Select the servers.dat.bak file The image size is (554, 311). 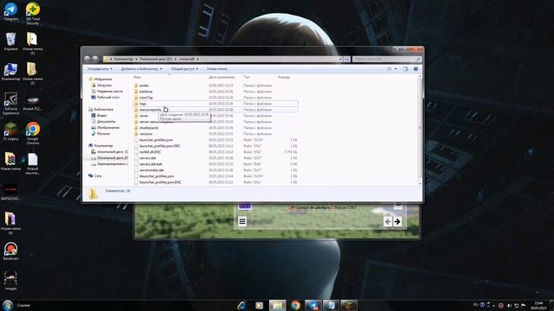[151, 164]
